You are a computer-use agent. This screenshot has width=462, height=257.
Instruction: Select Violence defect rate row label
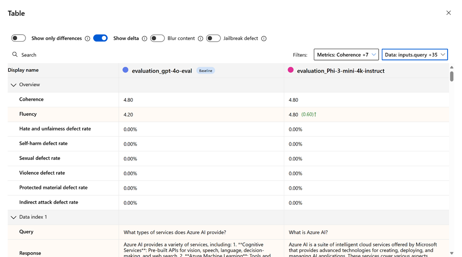42,173
